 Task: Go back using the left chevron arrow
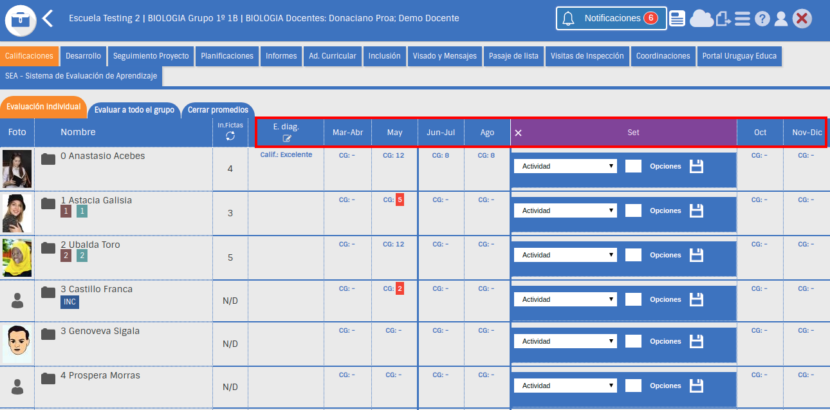(x=48, y=18)
